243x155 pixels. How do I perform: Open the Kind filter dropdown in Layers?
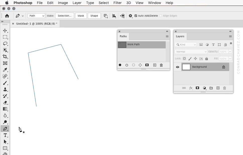186,44
